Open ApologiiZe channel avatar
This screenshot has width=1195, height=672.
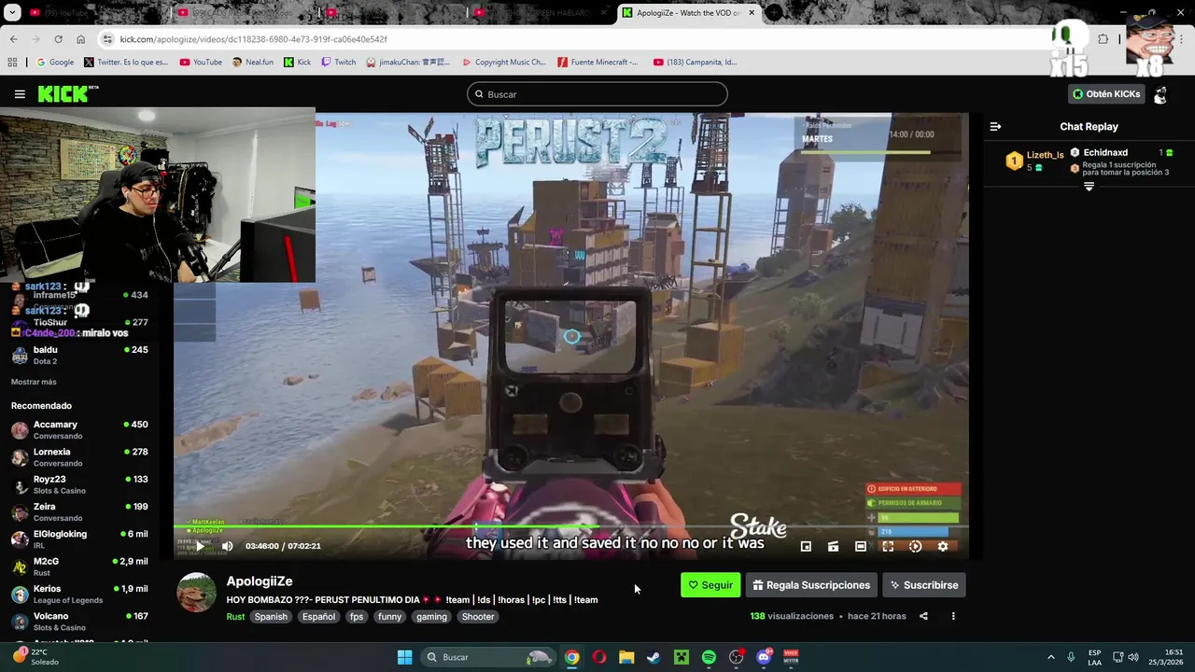pos(197,593)
